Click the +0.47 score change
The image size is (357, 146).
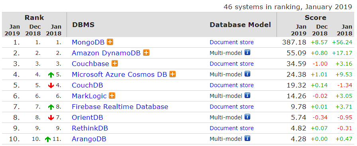(344, 139)
